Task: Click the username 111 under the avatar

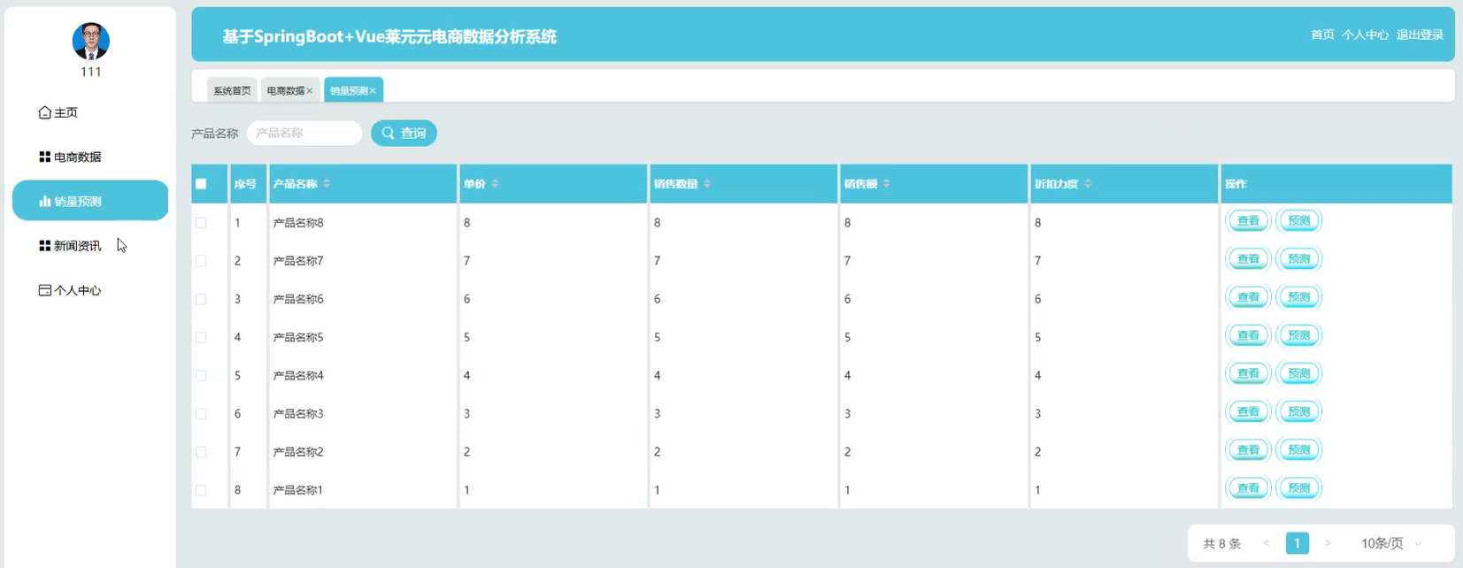Action: (90, 72)
